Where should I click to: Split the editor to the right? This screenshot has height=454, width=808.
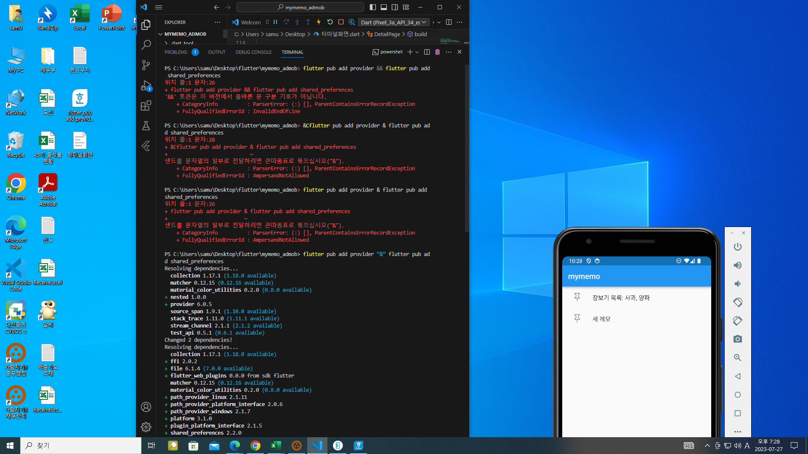point(449,22)
